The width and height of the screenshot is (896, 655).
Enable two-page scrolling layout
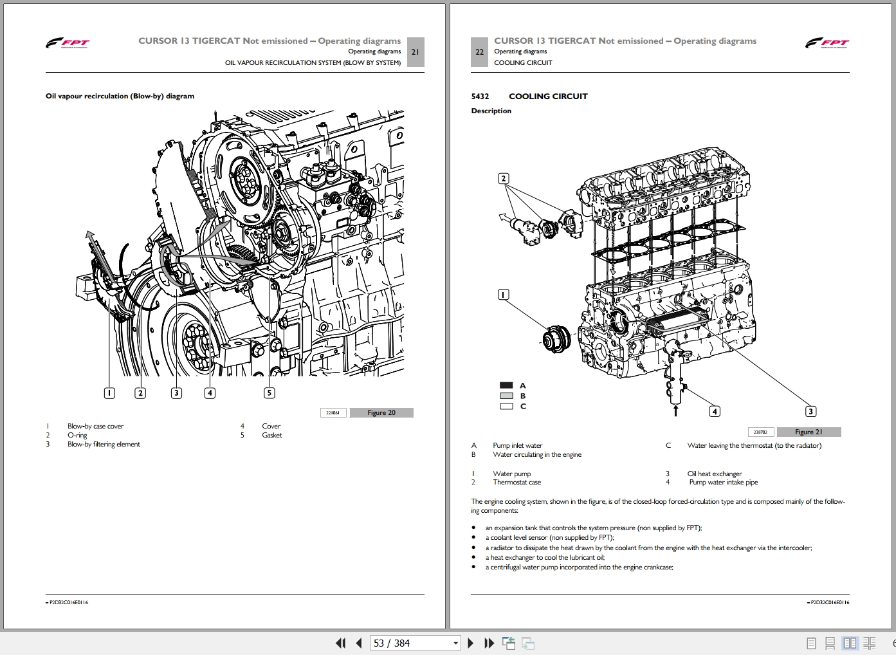[869, 643]
